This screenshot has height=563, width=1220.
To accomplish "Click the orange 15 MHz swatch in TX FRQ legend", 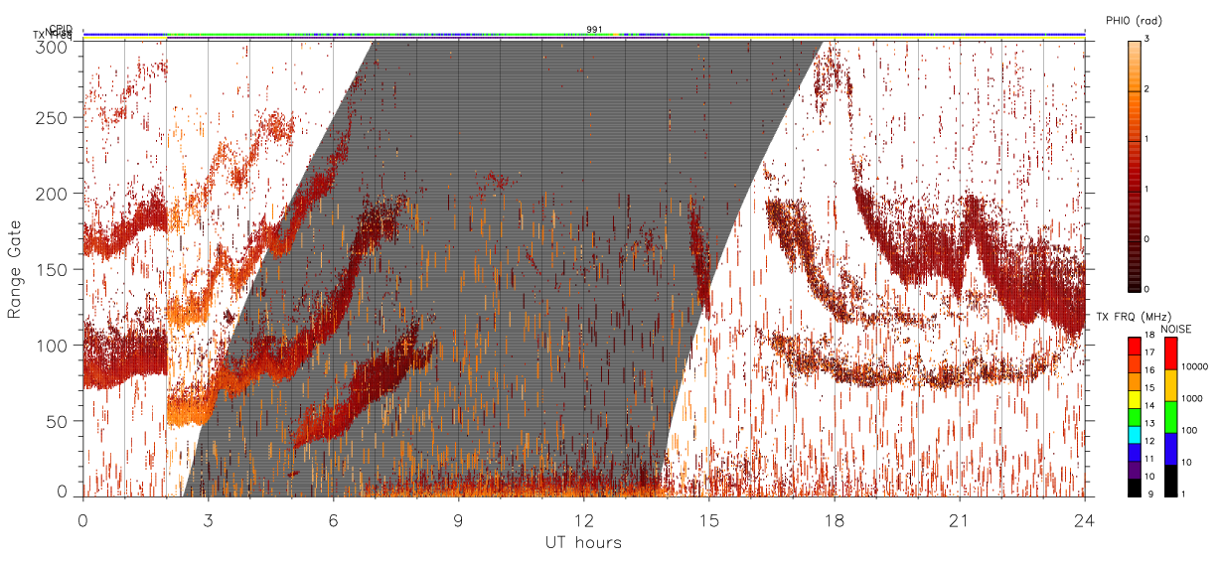I will (x=1134, y=381).
